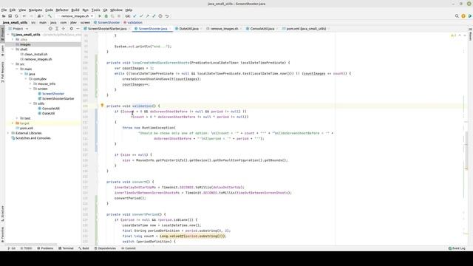
Task: Open the File menu
Action: (4, 10)
